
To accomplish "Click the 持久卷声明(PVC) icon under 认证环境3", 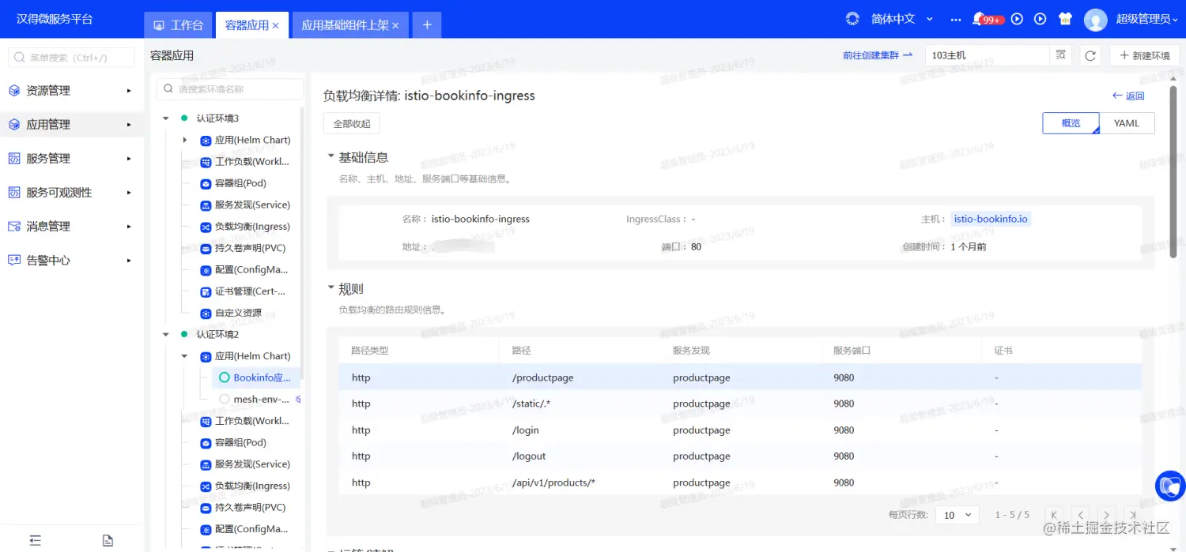I will tap(206, 248).
